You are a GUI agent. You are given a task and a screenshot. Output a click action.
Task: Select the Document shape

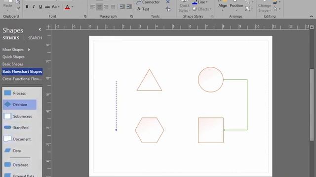[x=17, y=139]
